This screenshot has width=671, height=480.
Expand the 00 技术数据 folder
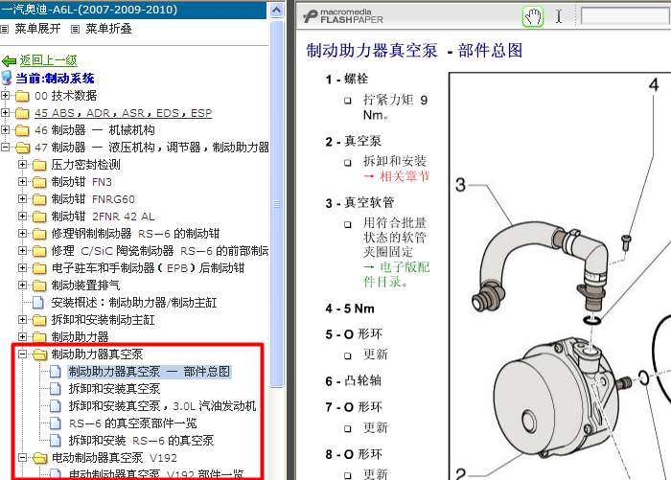[x=5, y=96]
